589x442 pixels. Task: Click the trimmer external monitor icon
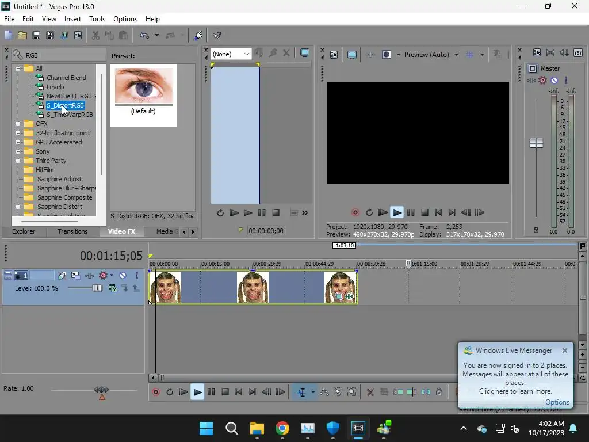305,54
